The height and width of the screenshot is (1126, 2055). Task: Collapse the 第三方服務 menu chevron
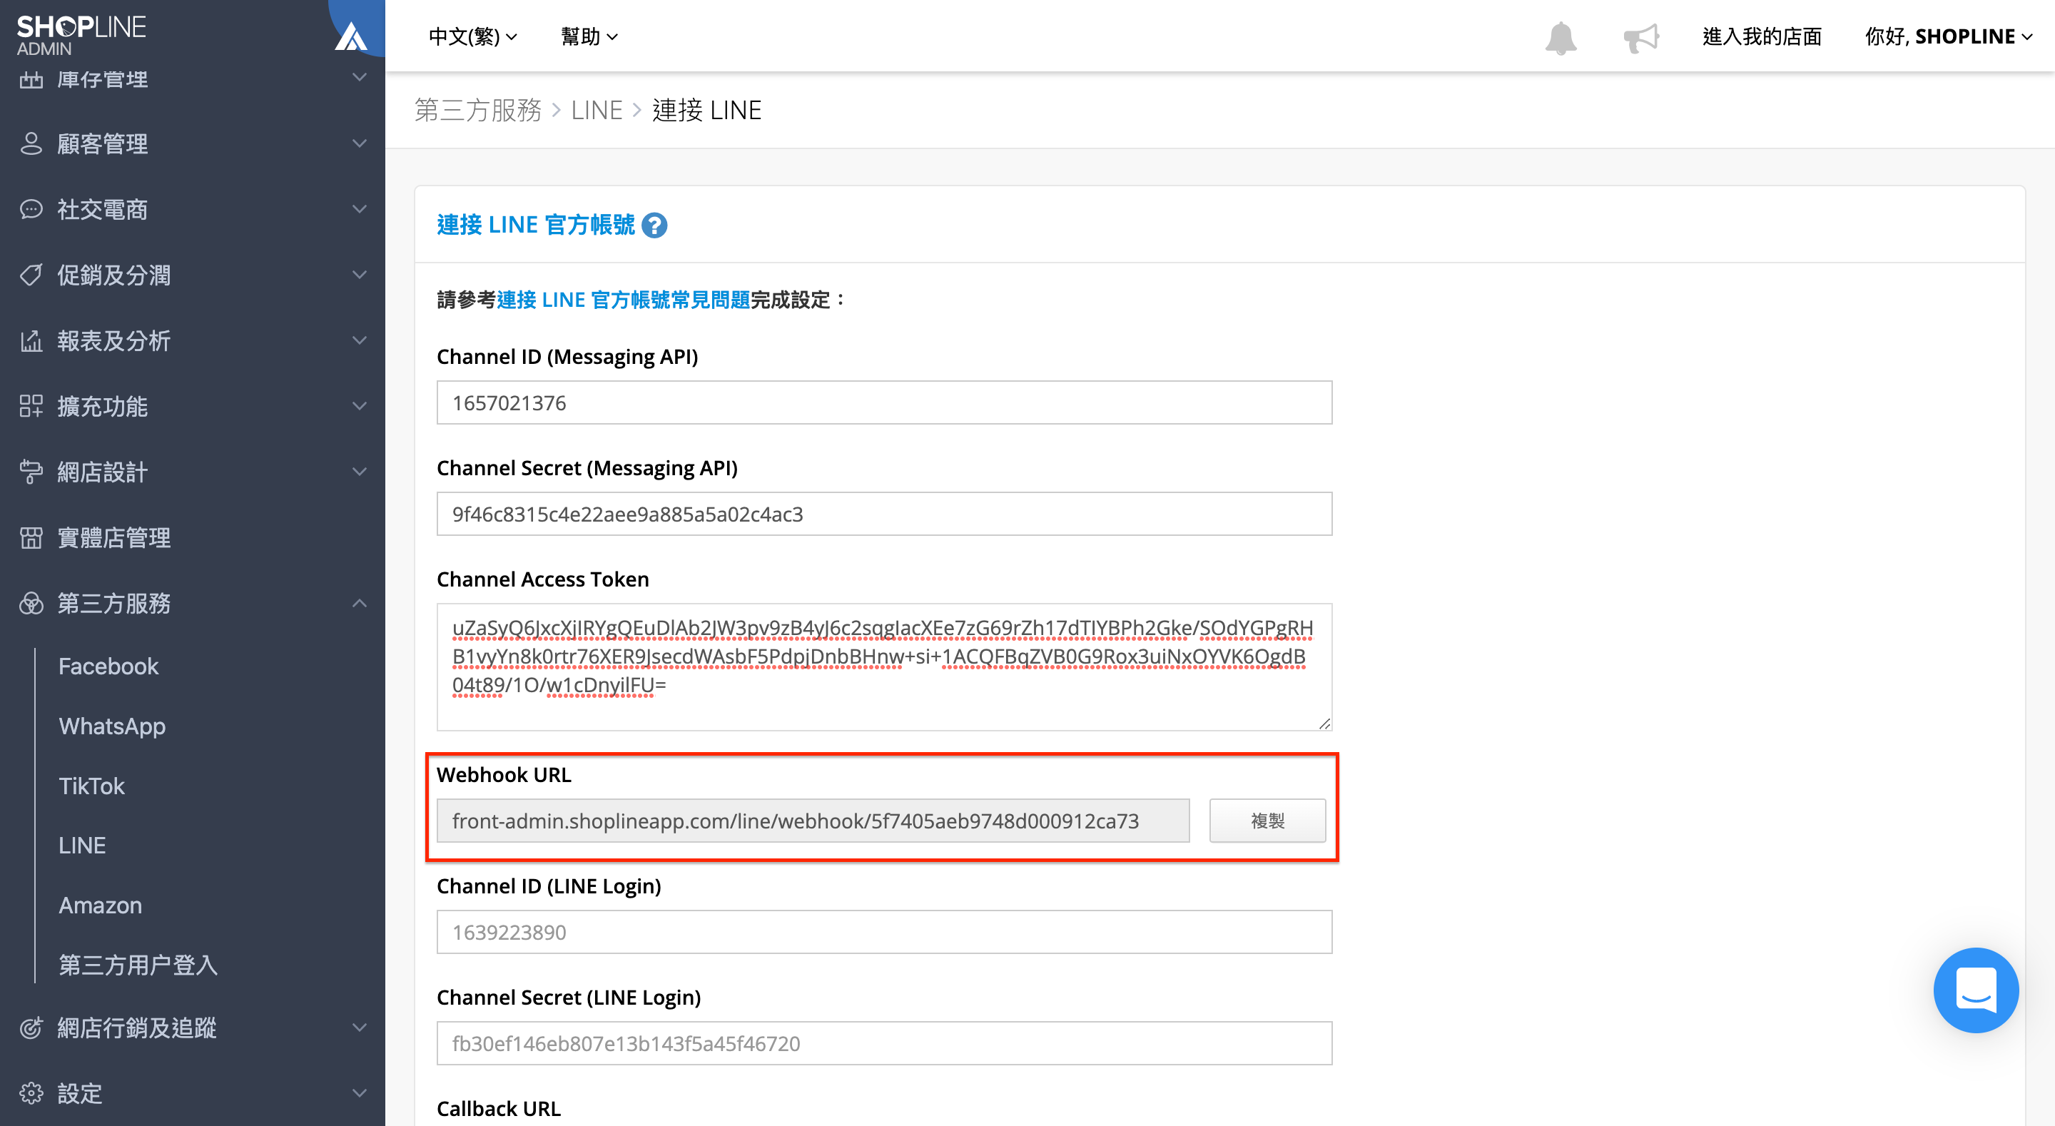360,602
